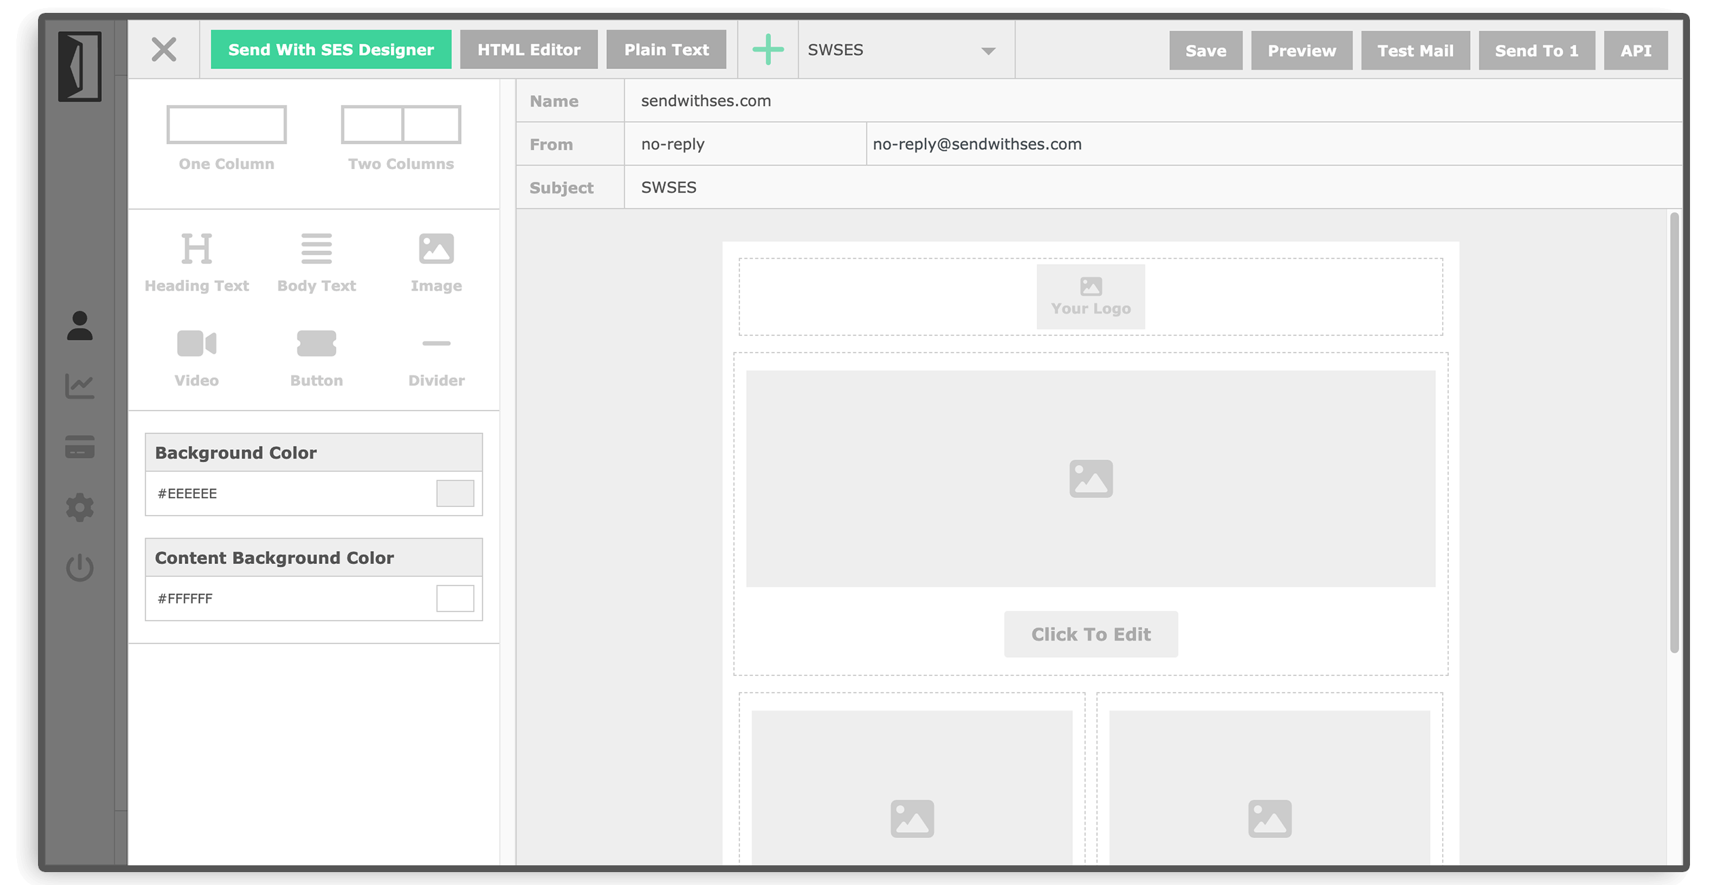Pick the Image element in the palette
The image size is (1728, 885).
pos(436,263)
